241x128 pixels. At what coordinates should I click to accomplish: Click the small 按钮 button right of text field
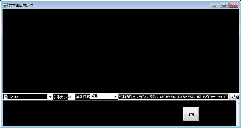[234, 97]
